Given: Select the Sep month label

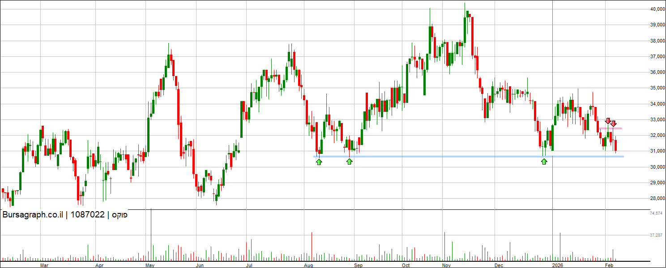Looking at the screenshot, I should [358, 265].
